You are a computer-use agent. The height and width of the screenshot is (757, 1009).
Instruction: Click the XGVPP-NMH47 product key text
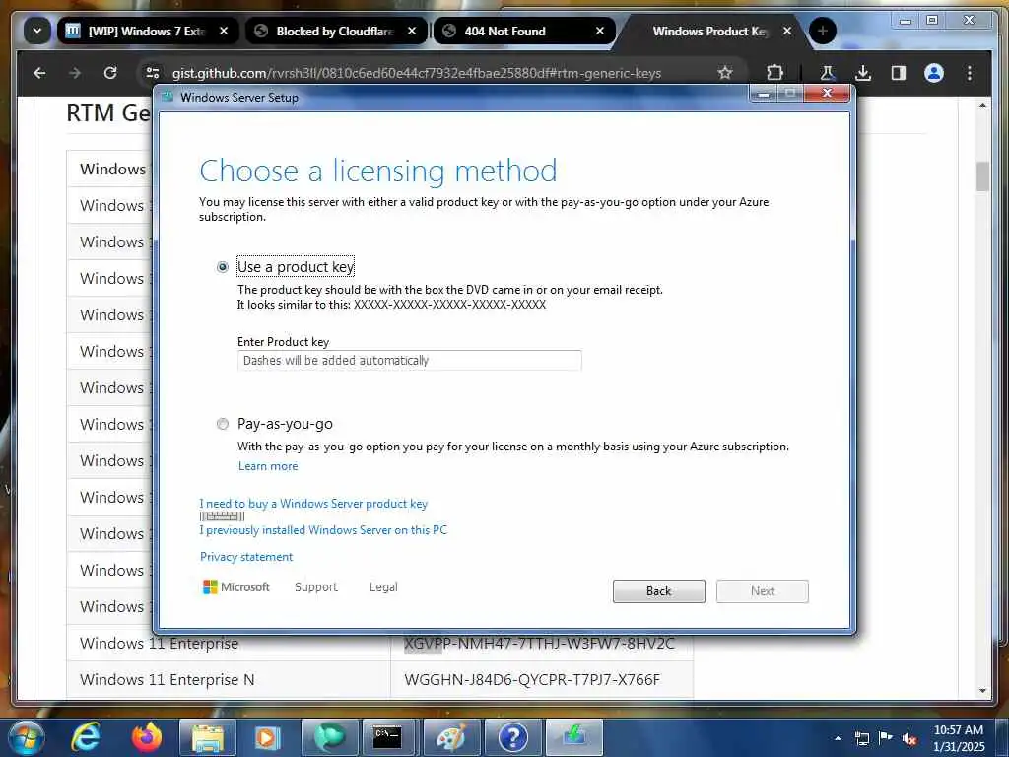[x=539, y=643]
